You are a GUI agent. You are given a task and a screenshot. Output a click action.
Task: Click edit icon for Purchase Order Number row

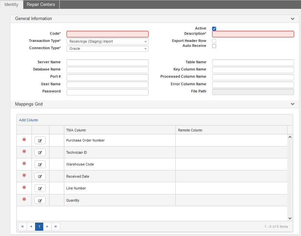click(x=40, y=141)
